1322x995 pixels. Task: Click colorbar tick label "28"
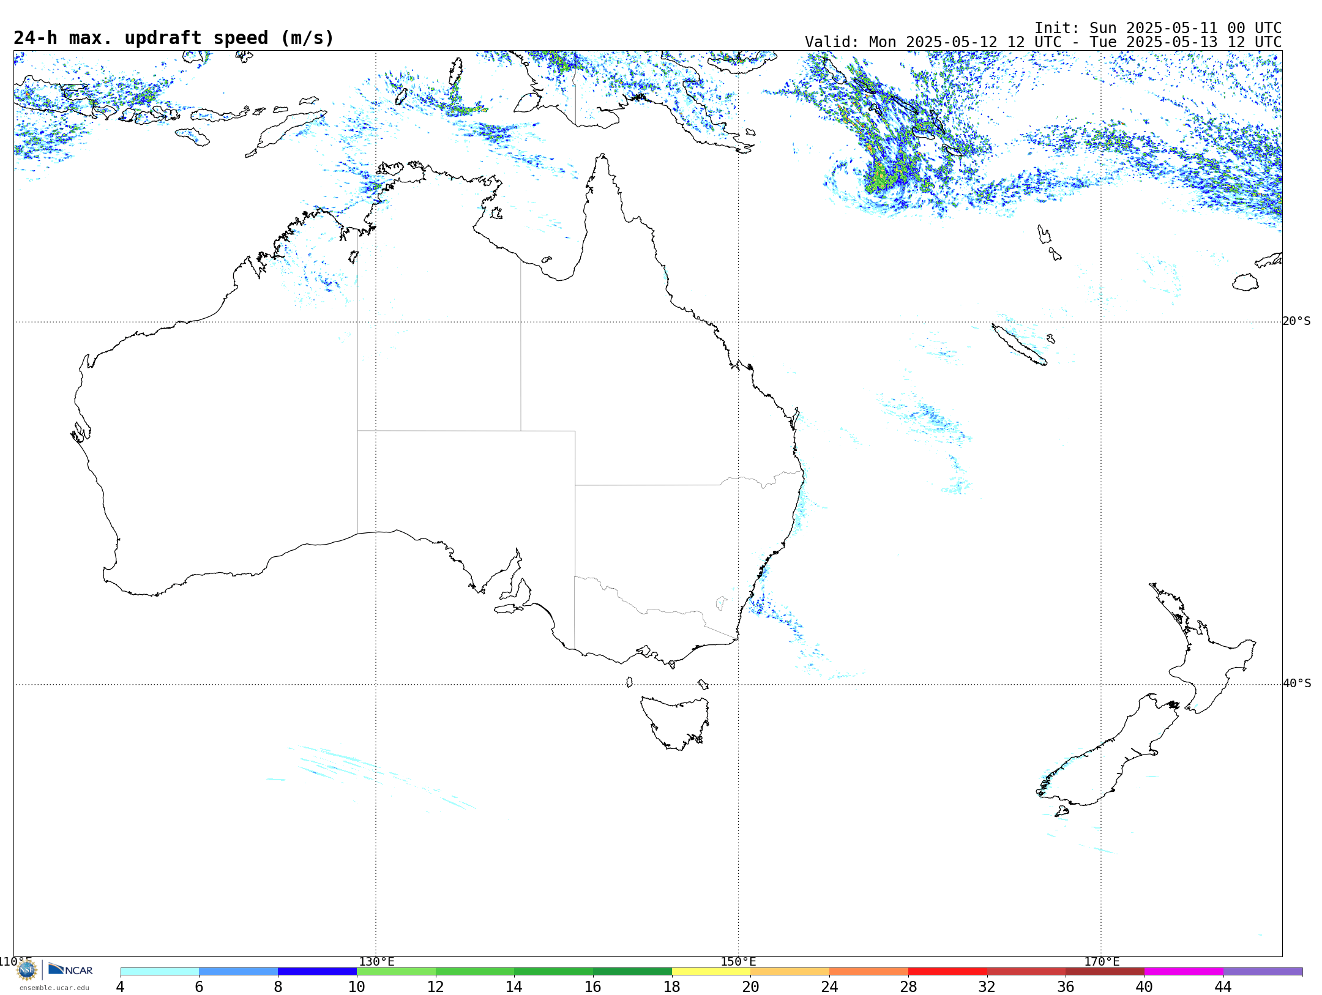[908, 987]
